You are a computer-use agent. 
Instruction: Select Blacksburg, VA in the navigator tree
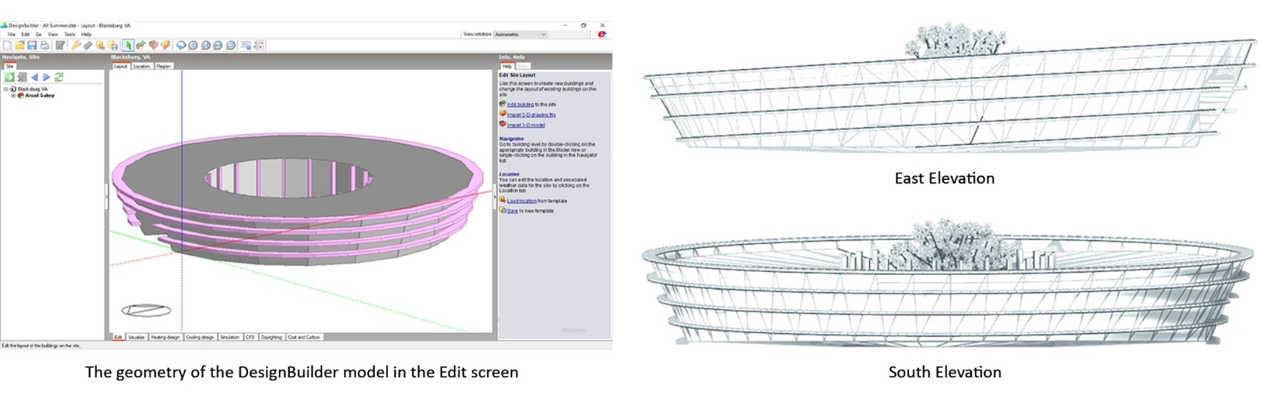pos(33,89)
